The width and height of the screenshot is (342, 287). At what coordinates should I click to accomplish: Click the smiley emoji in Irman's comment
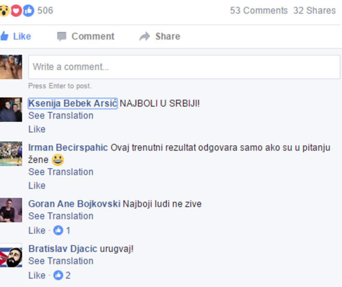(x=58, y=160)
